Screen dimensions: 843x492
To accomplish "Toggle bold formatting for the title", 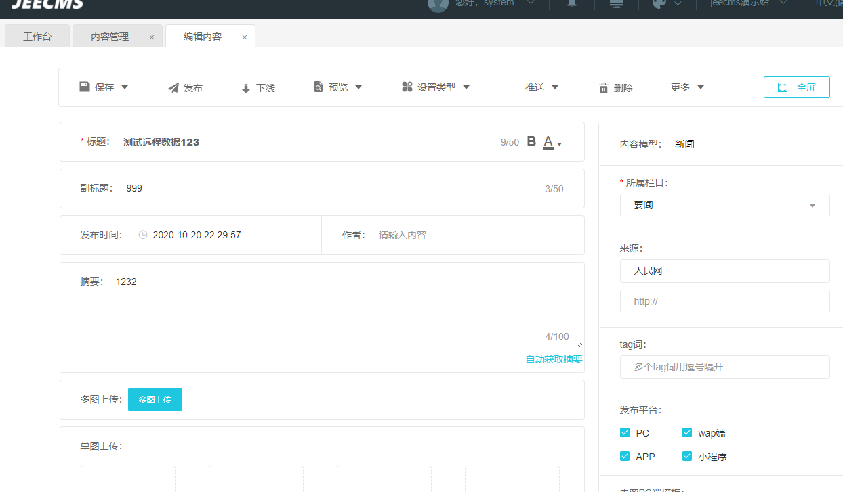I will click(531, 141).
